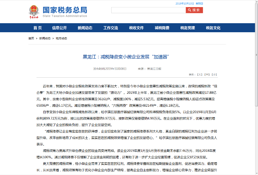Screen dimensions: 258x175
Task: Open the 税务党建 navigation item
Action: 188,28
